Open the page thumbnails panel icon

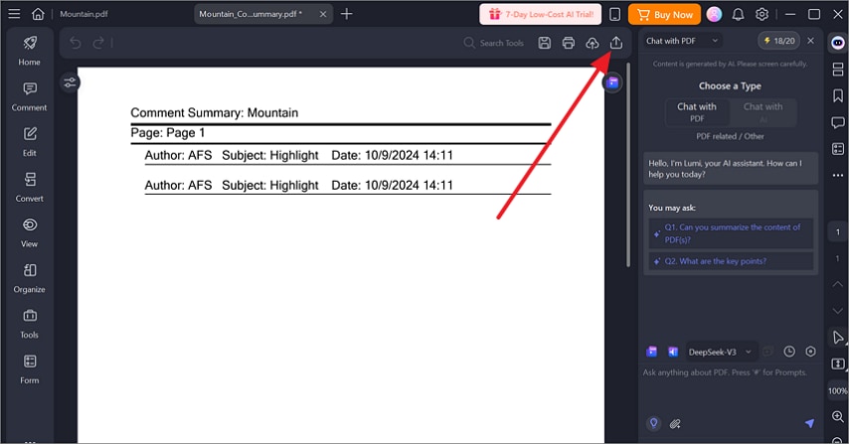pos(838,70)
